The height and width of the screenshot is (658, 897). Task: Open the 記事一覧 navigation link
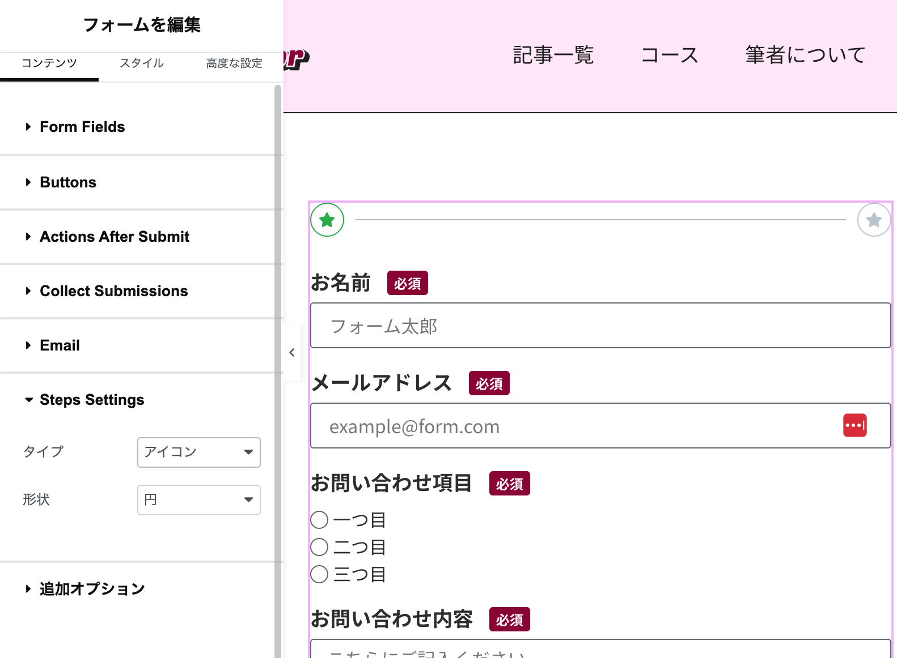[x=553, y=55]
